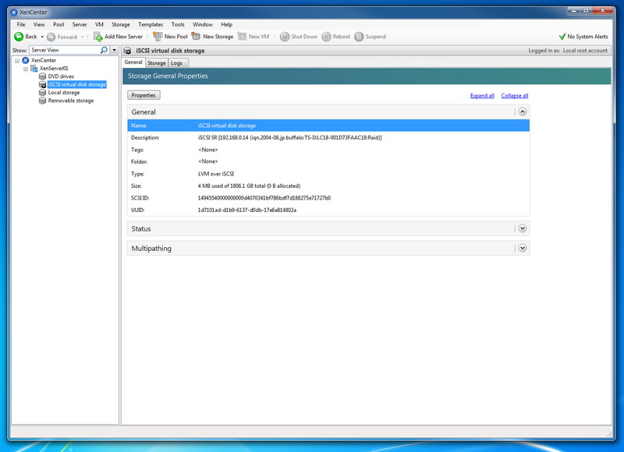
Task: Click the New Storage toolbar icon
Action: tap(196, 37)
